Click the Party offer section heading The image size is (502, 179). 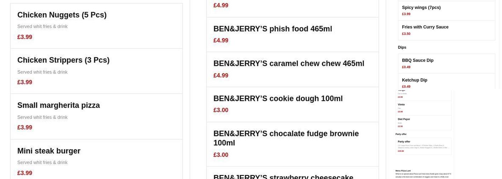401,134
